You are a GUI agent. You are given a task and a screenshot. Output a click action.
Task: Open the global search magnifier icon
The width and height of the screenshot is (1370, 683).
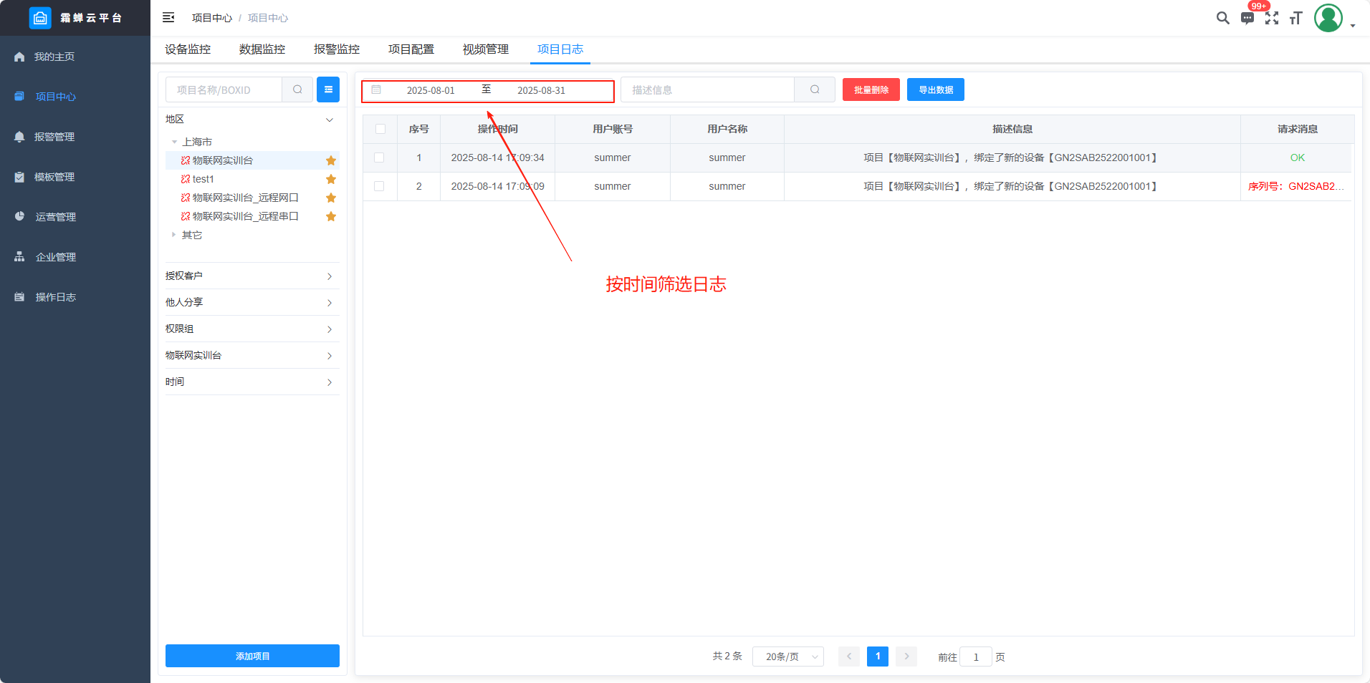coord(1222,18)
